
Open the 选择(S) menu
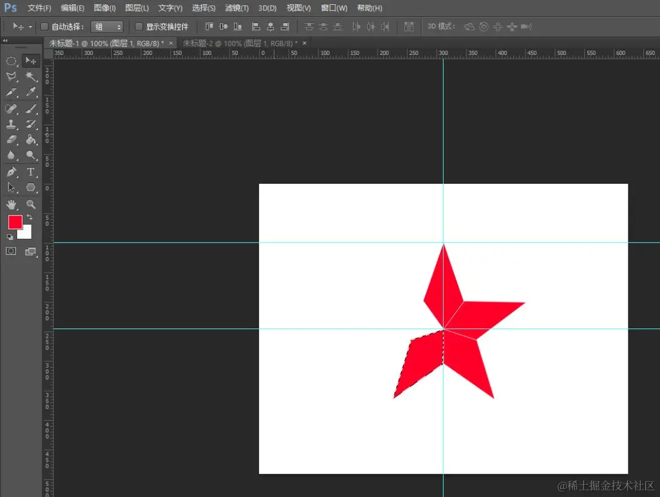(x=204, y=8)
